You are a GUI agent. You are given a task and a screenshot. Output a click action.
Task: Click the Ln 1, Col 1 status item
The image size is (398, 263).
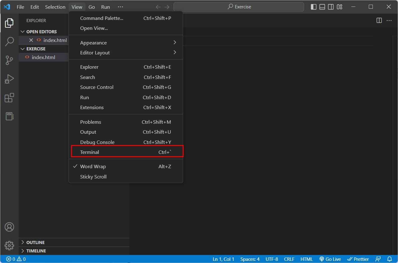(x=223, y=259)
